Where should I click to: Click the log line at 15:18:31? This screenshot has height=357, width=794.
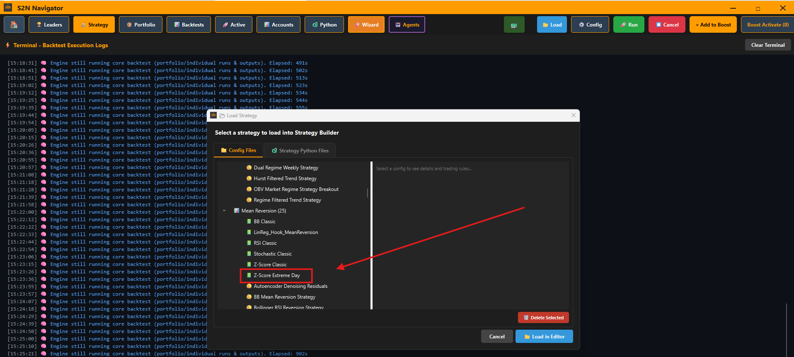click(x=157, y=63)
